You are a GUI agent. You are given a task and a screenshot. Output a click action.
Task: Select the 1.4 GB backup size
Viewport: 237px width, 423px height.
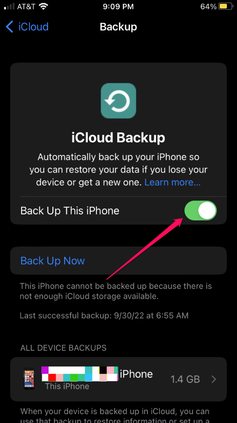(x=185, y=379)
